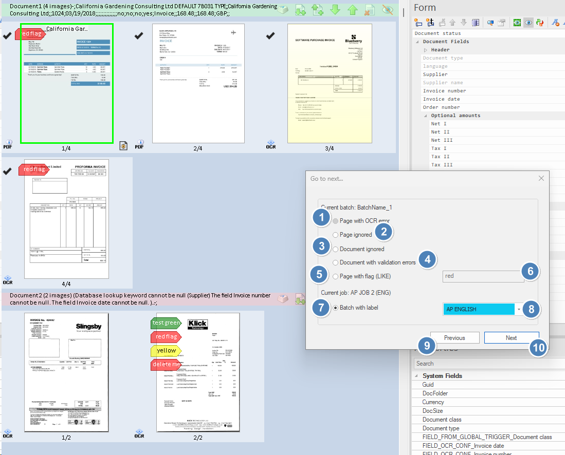Collapse the Optional amounts section
This screenshot has height=455, width=565.
(x=426, y=116)
